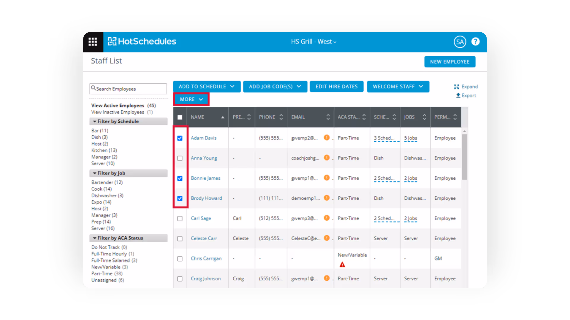Open the apps grid launcher icon
The height and width of the screenshot is (320, 570).
93,42
